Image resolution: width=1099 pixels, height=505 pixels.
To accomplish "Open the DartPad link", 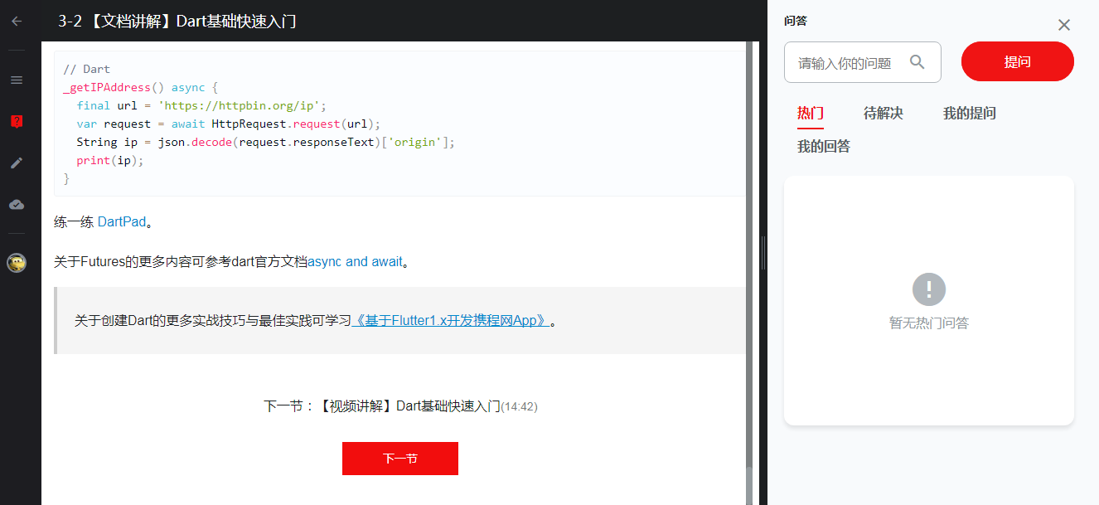I will coord(122,222).
